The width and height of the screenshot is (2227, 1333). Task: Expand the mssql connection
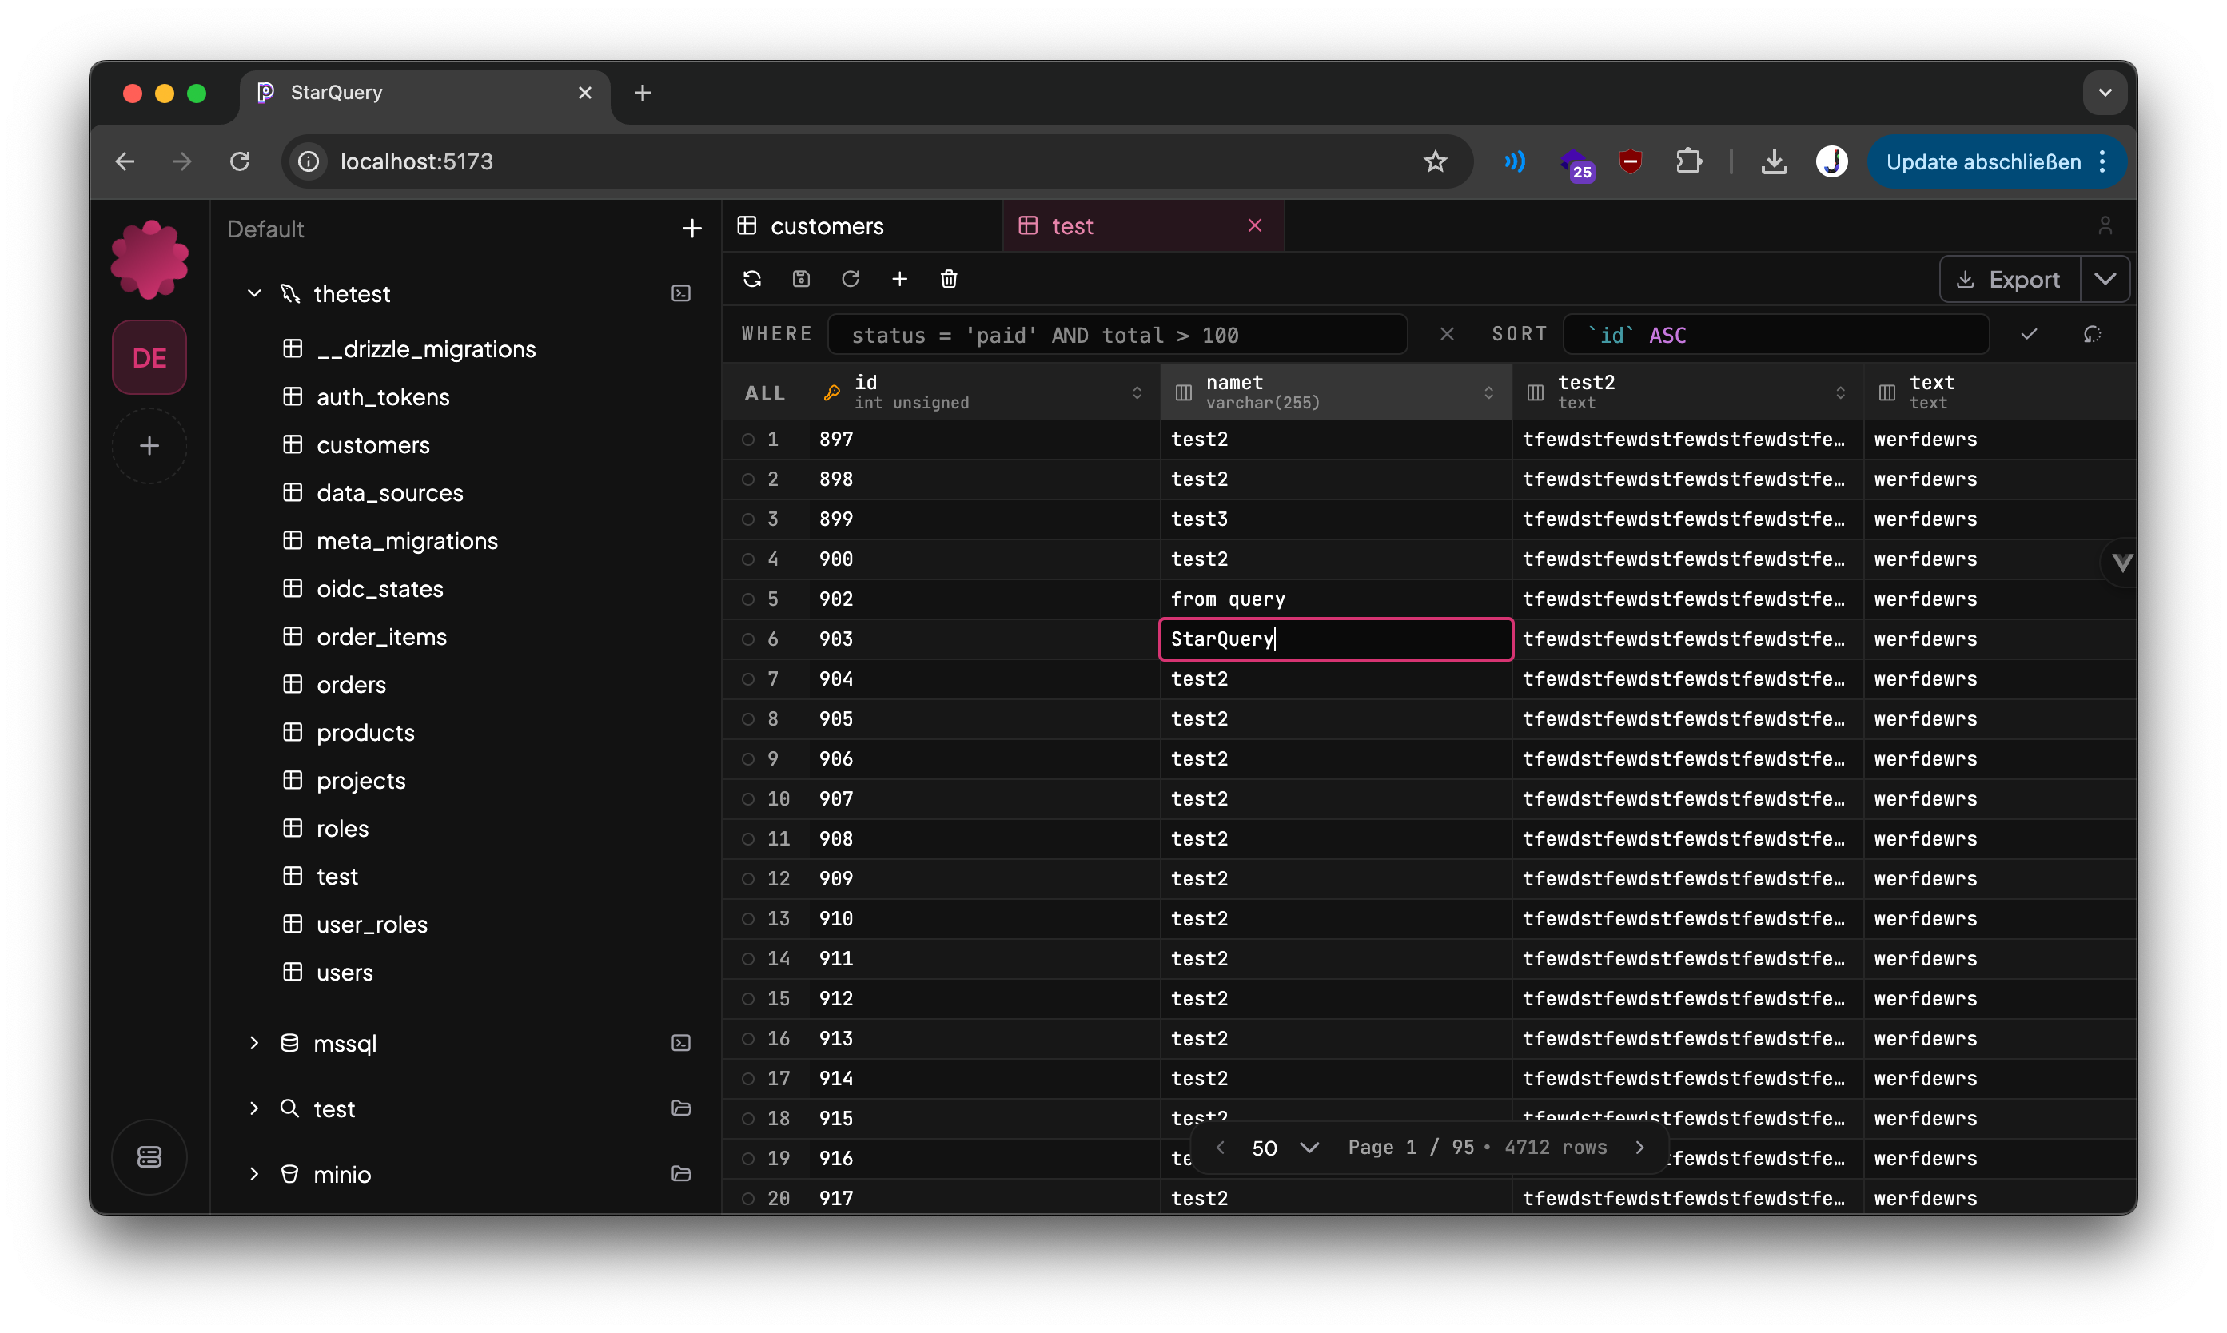click(x=254, y=1043)
